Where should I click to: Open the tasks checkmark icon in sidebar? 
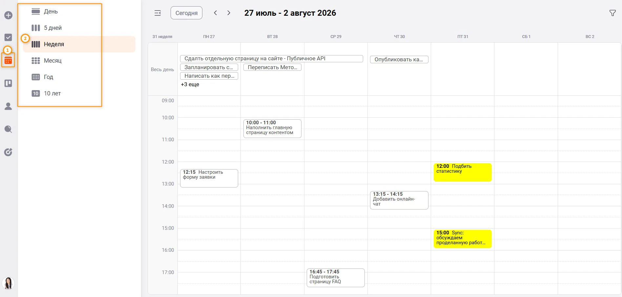click(8, 37)
